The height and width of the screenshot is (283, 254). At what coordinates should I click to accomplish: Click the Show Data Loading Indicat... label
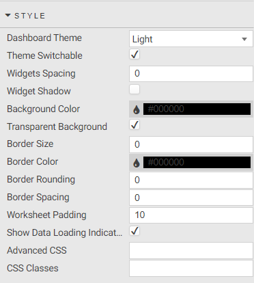tap(65, 232)
